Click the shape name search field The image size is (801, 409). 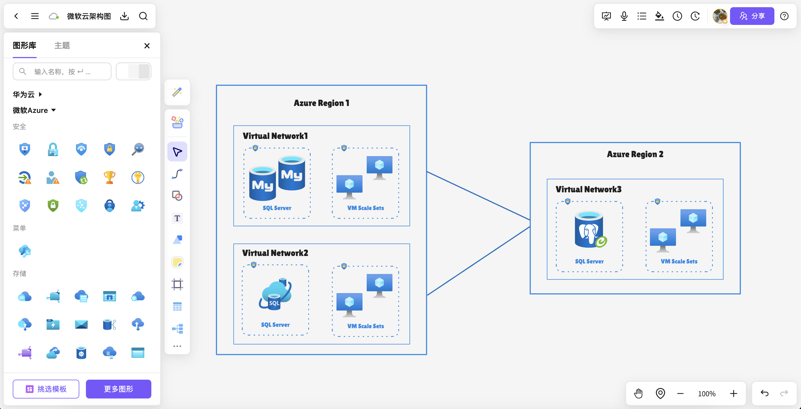62,71
